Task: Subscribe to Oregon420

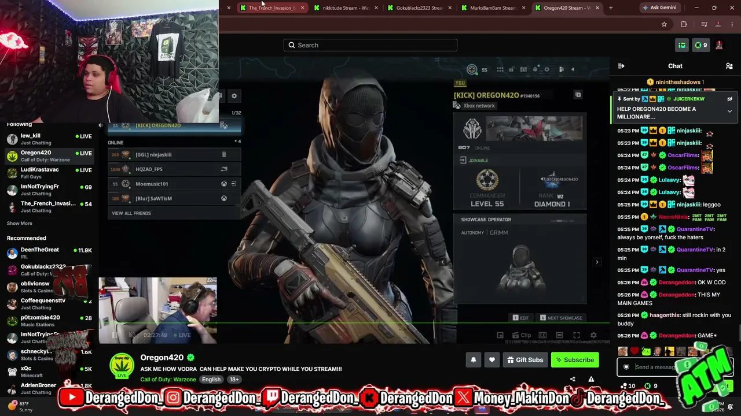Action: pos(575,360)
